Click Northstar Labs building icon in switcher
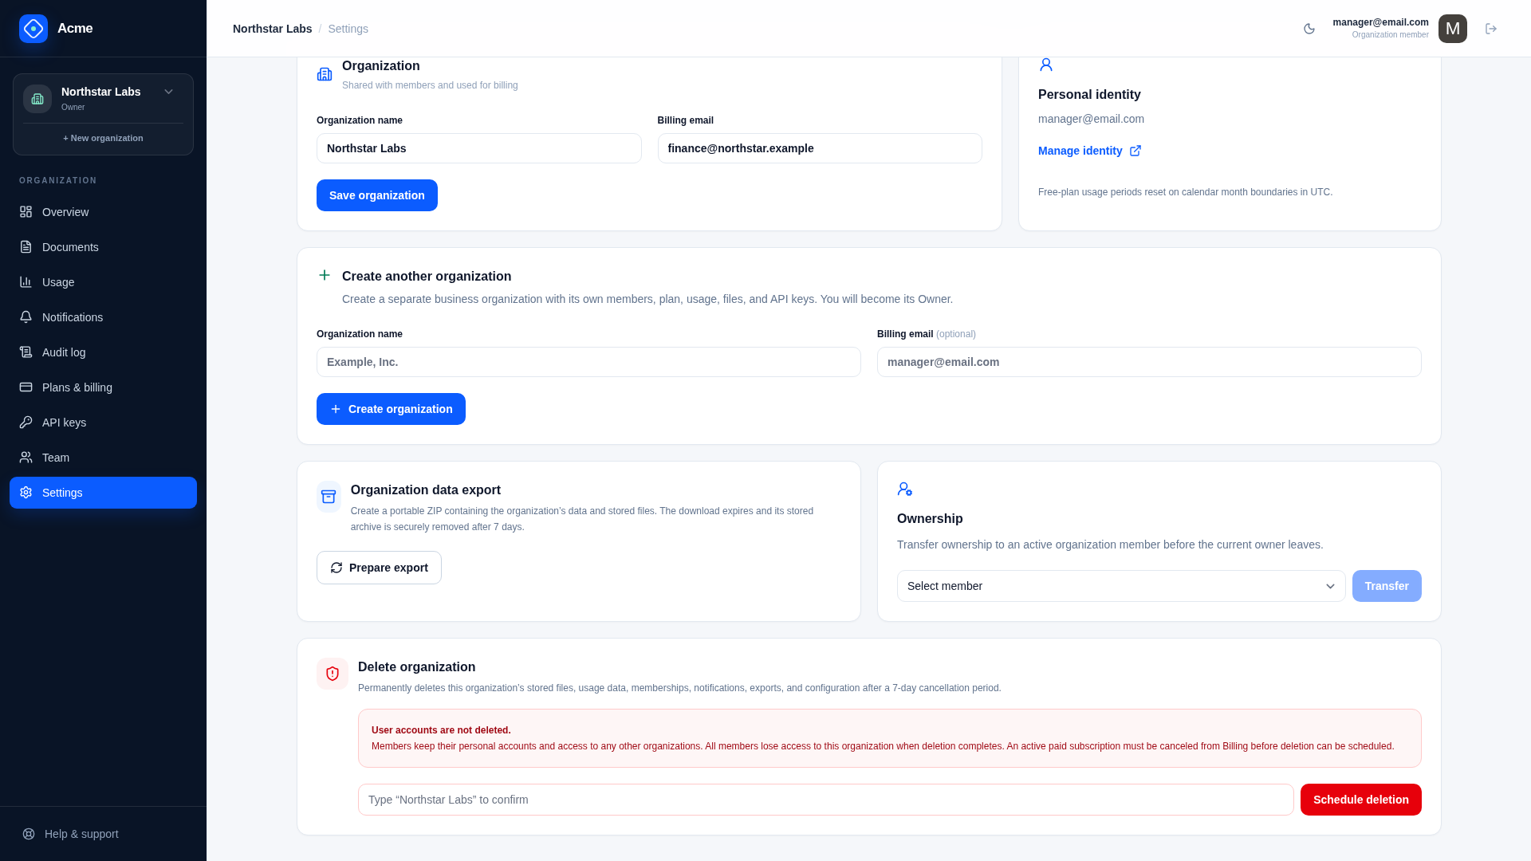Viewport: 1531px width, 861px height. (37, 99)
